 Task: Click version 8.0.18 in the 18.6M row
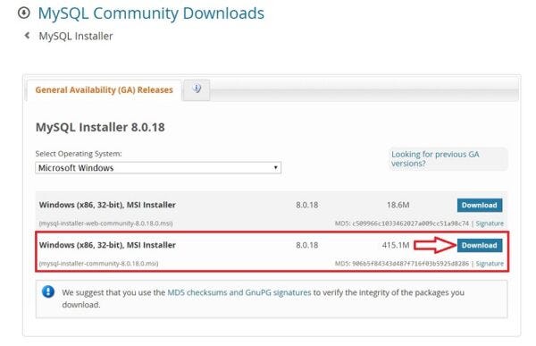coord(307,205)
